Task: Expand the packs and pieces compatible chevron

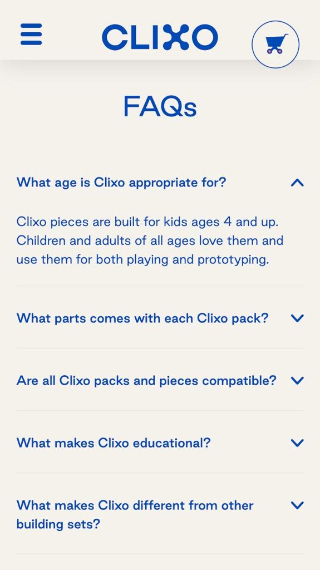Action: [297, 381]
